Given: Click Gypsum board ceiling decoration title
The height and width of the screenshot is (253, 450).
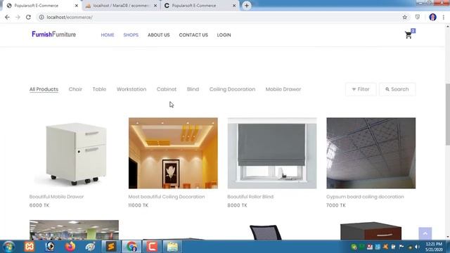Looking at the screenshot, I should click(x=365, y=197).
